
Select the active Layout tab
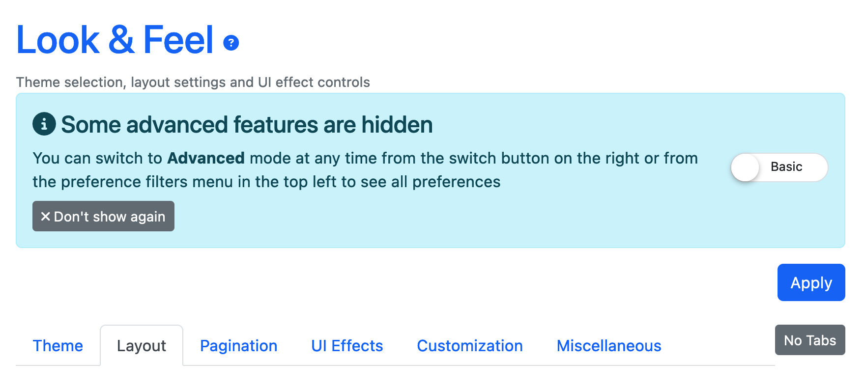point(142,346)
